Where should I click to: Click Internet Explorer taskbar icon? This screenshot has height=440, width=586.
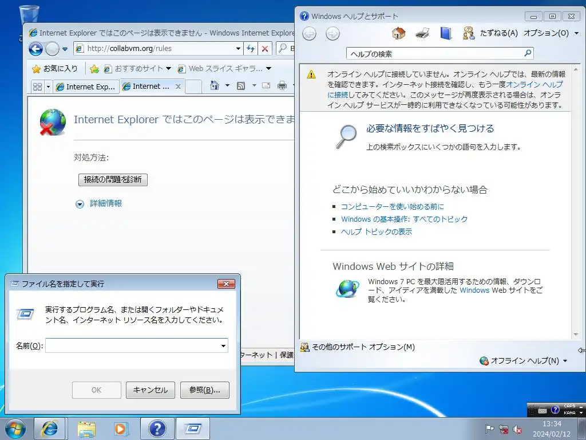point(50,429)
